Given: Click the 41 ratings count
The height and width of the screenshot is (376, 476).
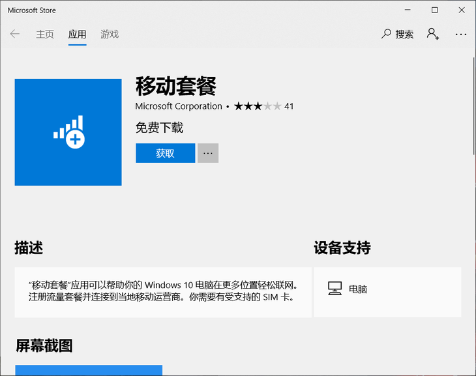Looking at the screenshot, I should 289,106.
